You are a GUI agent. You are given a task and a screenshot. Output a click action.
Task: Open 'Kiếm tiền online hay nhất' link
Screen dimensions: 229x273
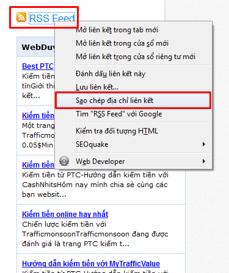tap(65, 214)
